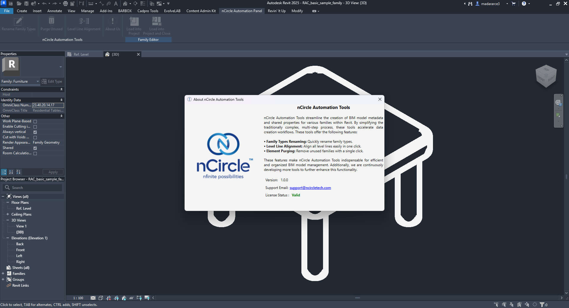569x308 pixels.
Task: Open the Cadpro Tools ribbon tab
Action: pyautogui.click(x=148, y=11)
